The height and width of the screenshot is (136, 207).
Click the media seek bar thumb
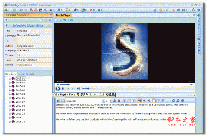[68, 84]
